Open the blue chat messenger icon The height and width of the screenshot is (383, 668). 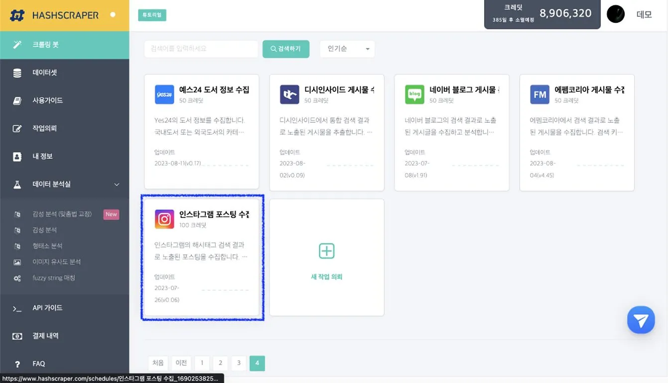[x=641, y=320]
